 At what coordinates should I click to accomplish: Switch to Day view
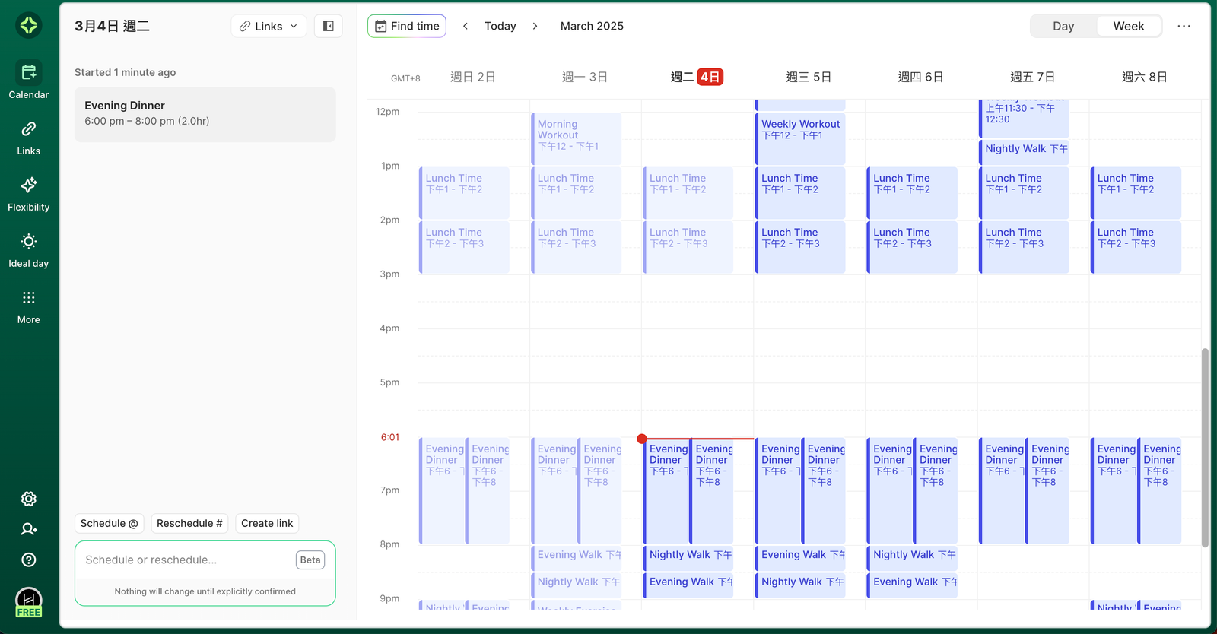click(1063, 26)
